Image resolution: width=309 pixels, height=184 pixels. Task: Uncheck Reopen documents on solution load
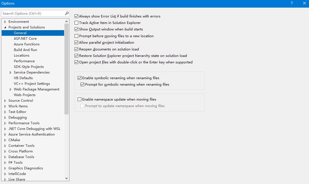pyautogui.click(x=77, y=49)
